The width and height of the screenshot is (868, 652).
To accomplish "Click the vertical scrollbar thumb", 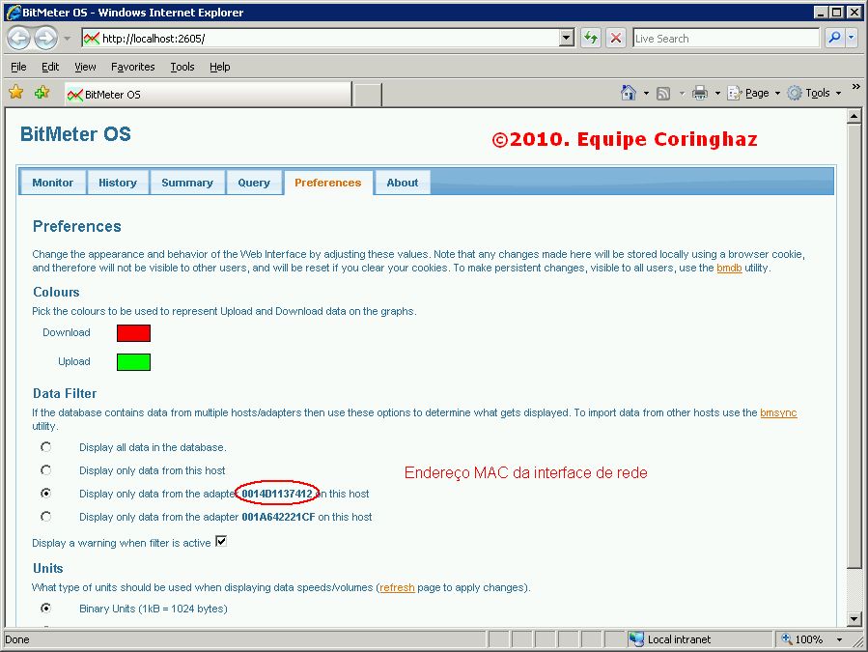I will (x=854, y=346).
